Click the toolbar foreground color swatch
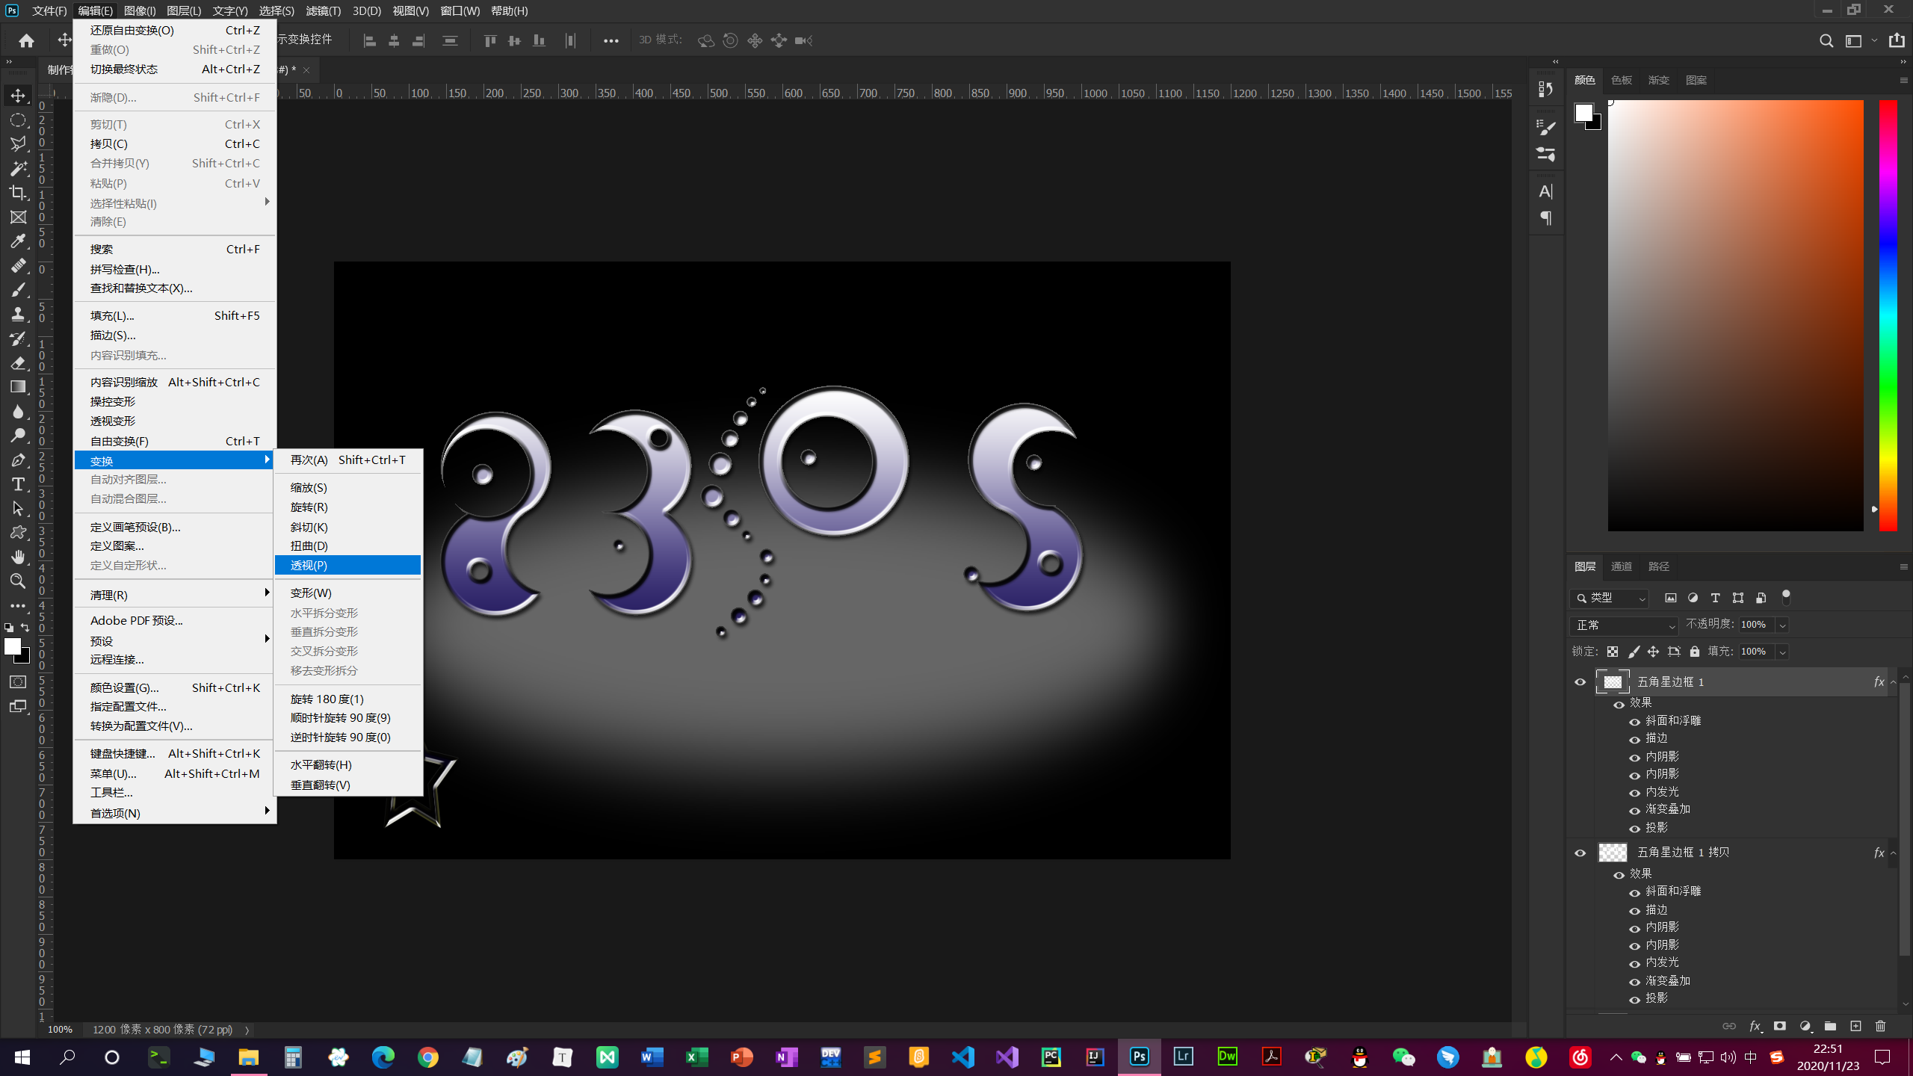The image size is (1913, 1076). pos(12,646)
